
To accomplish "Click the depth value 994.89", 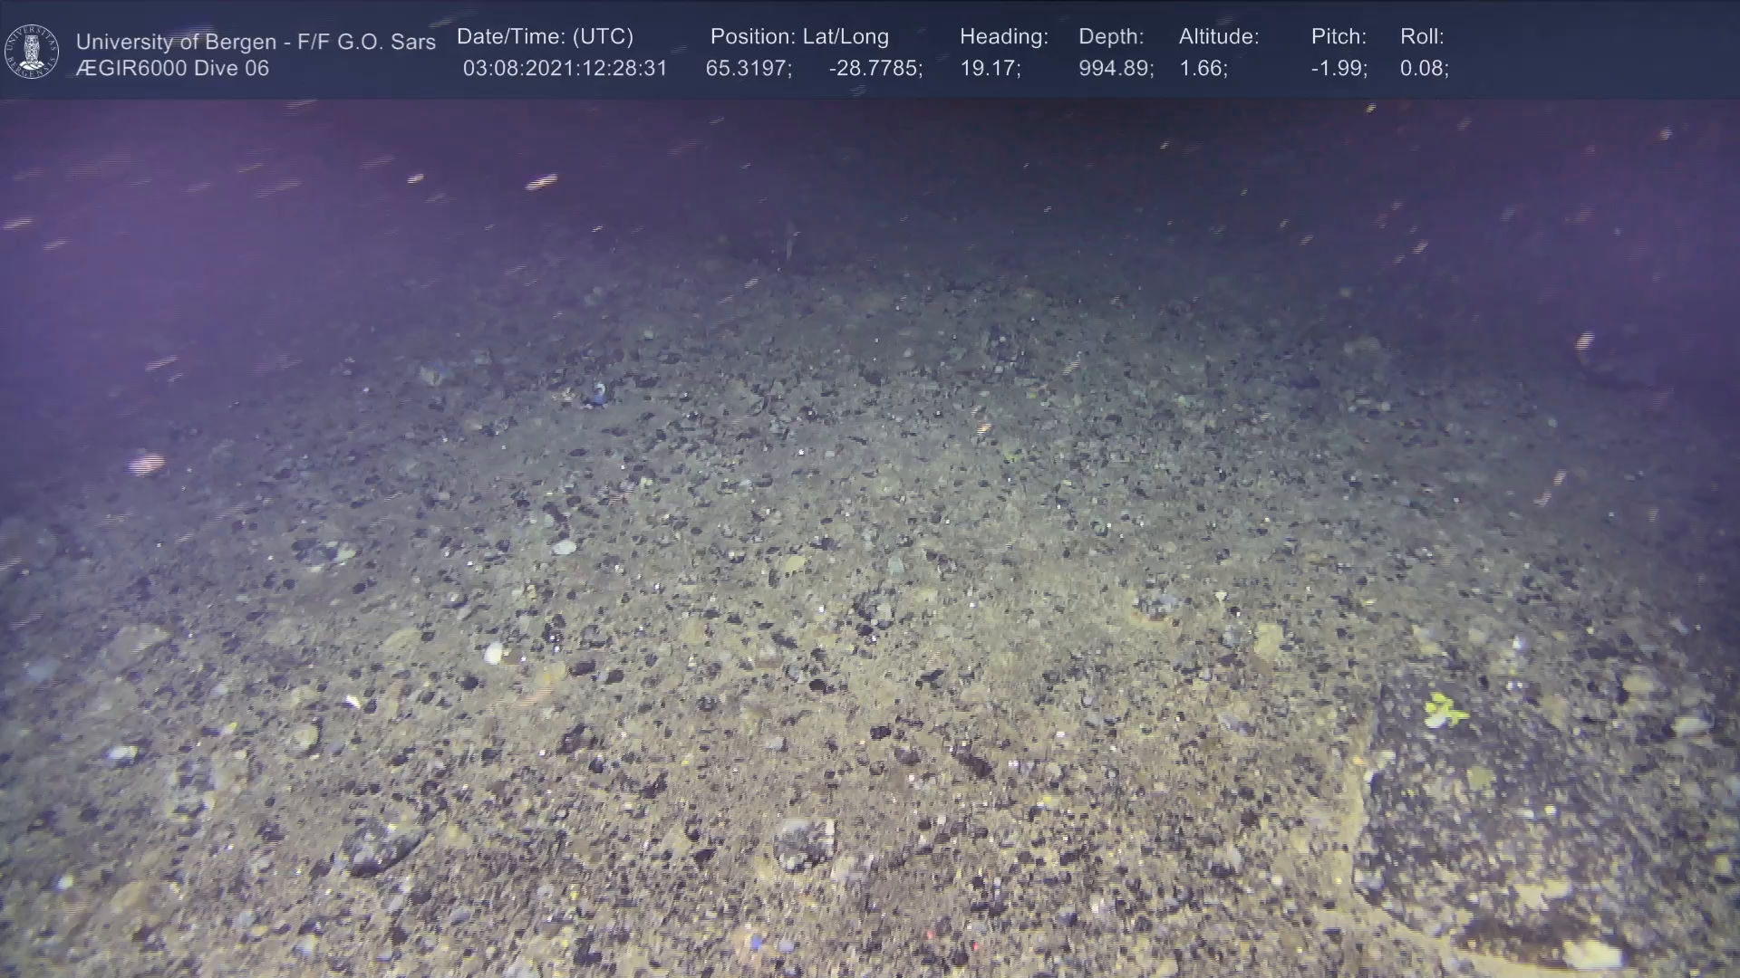I will coord(1116,69).
